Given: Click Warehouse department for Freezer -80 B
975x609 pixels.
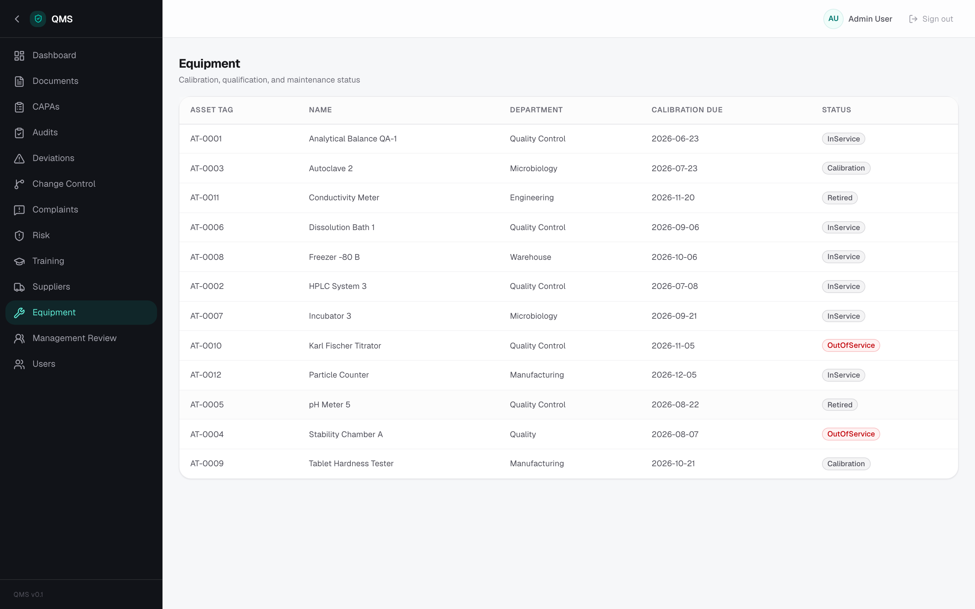Looking at the screenshot, I should (530, 257).
